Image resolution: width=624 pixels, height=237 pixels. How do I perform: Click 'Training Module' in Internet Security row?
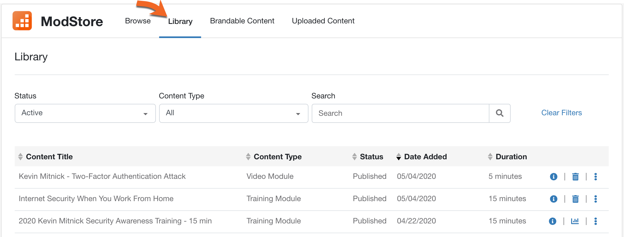click(x=274, y=199)
